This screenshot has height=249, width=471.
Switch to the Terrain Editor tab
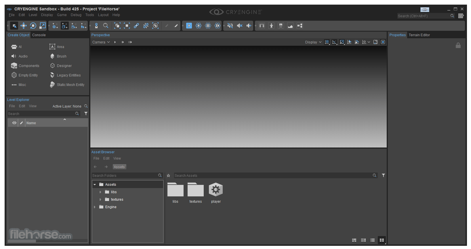pos(419,35)
